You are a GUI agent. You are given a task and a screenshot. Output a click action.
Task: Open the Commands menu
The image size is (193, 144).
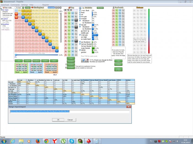click(x=15, y=5)
